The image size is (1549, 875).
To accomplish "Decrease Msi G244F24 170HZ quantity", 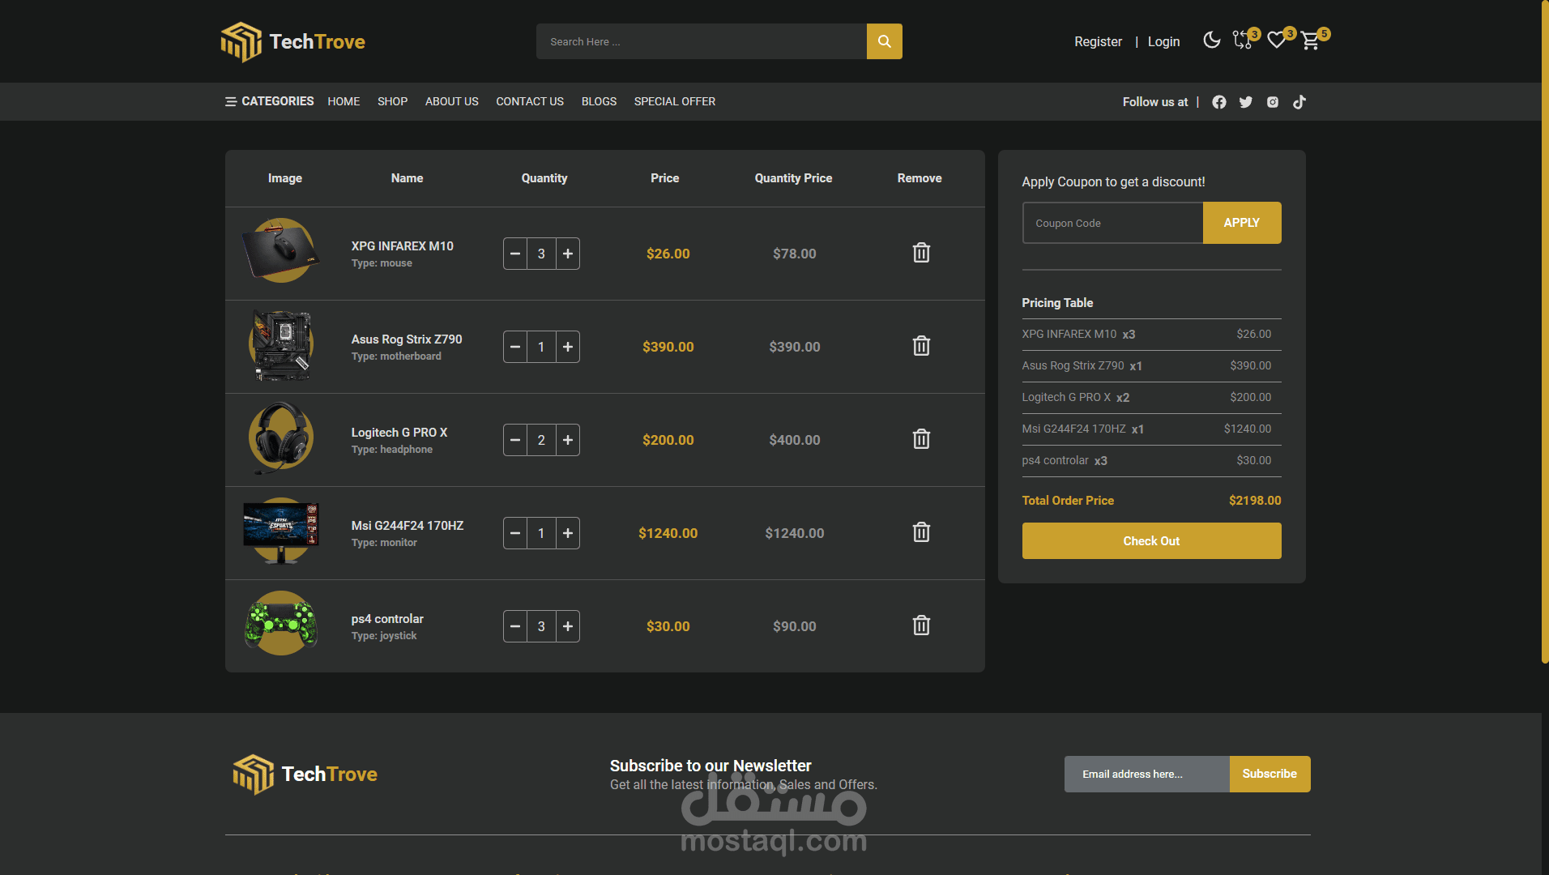I will click(x=515, y=533).
